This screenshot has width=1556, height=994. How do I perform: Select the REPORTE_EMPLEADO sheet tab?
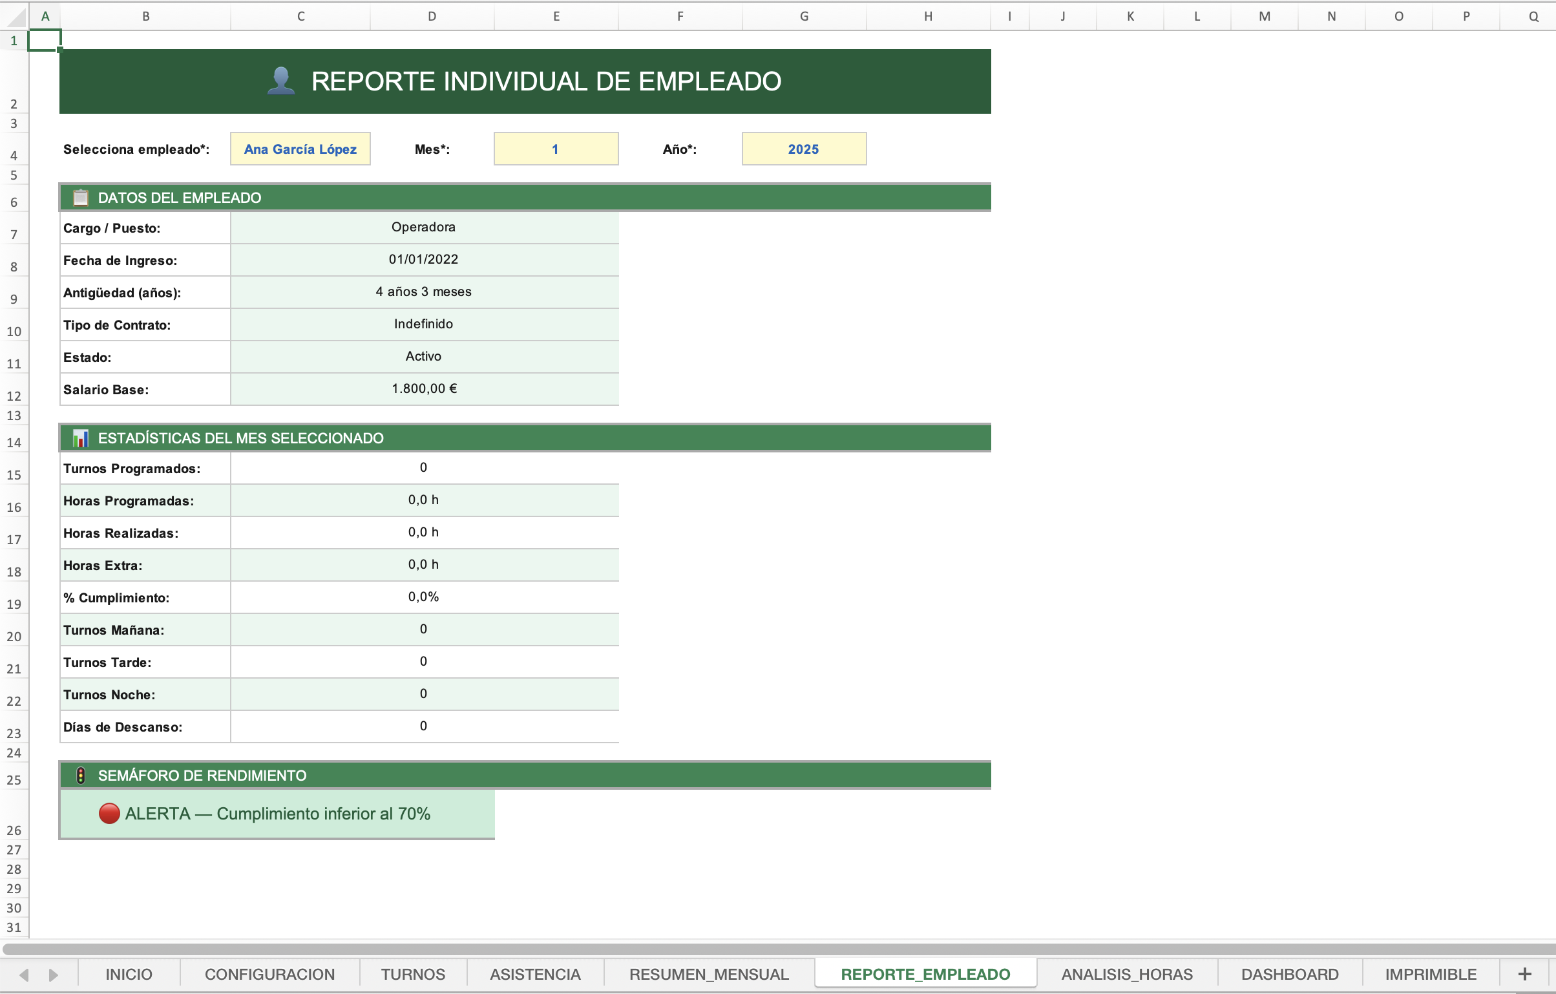925,974
